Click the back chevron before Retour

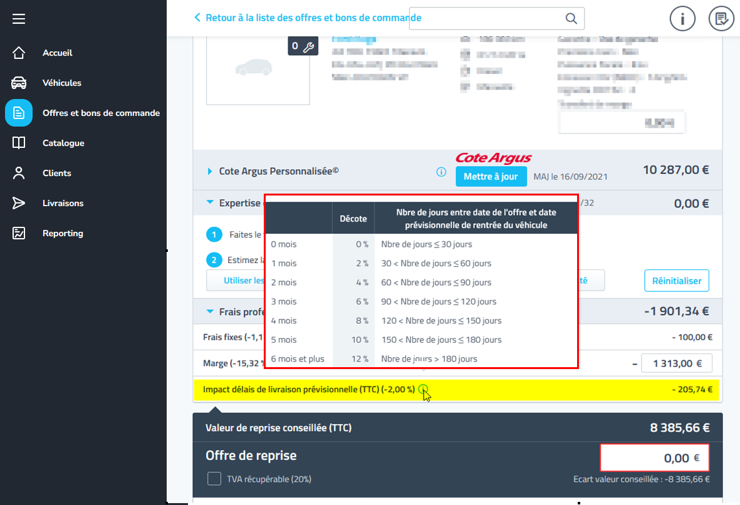(x=197, y=18)
